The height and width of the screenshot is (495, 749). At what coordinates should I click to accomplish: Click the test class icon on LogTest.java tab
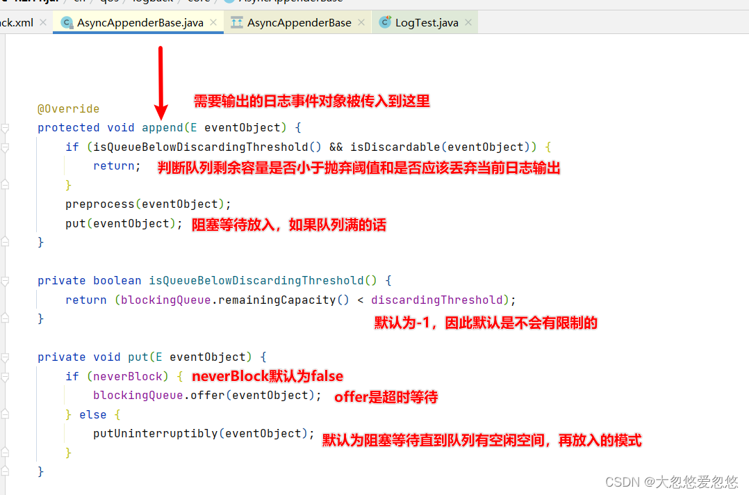tap(385, 22)
